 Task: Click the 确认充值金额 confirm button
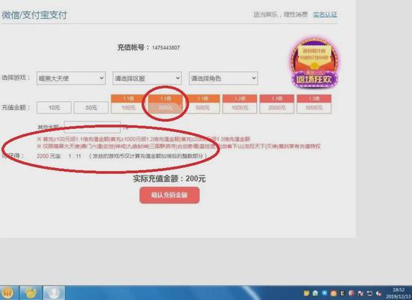(169, 195)
